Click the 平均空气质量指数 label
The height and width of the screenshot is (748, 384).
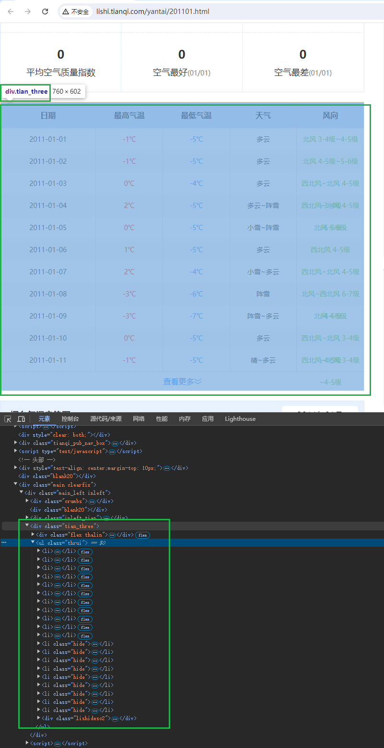pos(61,73)
